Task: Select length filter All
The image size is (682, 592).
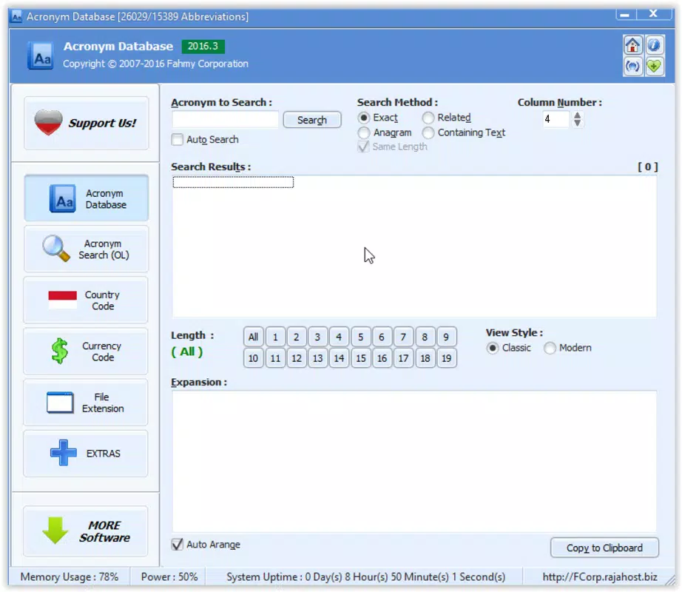Action: click(x=253, y=337)
